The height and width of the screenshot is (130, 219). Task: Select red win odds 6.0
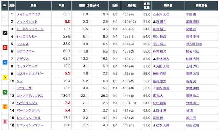point(67,21)
